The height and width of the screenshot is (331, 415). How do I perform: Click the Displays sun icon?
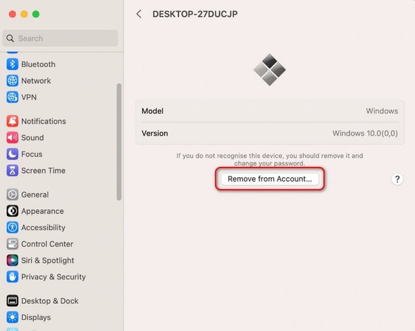click(x=12, y=317)
